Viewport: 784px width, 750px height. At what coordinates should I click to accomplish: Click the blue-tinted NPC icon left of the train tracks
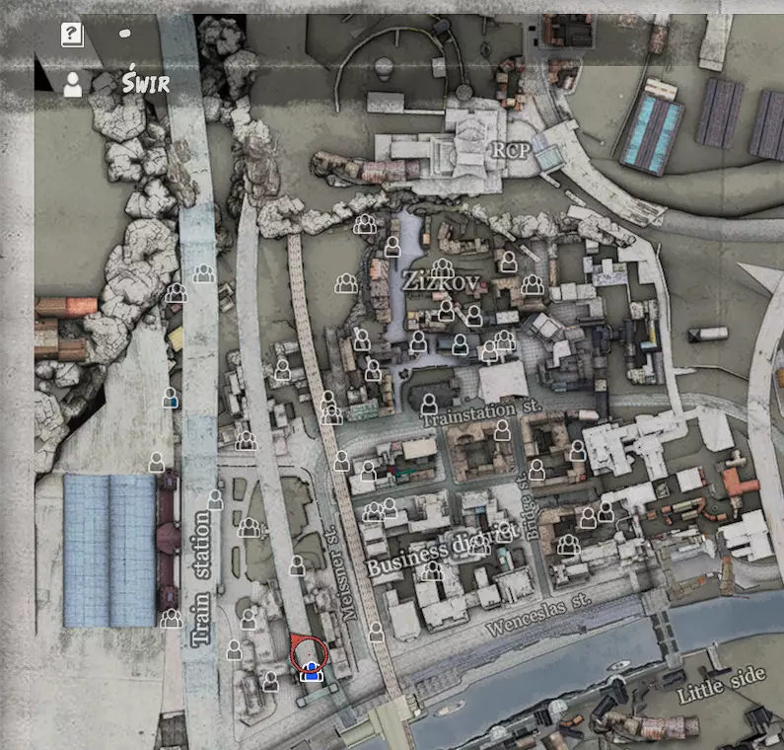(x=170, y=399)
